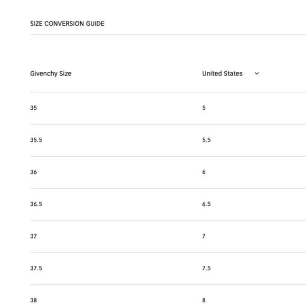Screen dimensions: 306x306
Task: Select Givenchy size 38 row
Action: pyautogui.click(x=168, y=295)
